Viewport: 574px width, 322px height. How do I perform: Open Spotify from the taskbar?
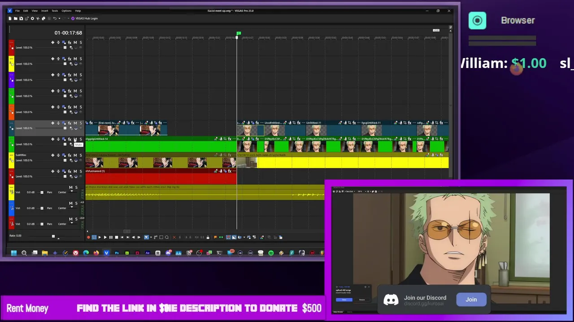(x=271, y=253)
